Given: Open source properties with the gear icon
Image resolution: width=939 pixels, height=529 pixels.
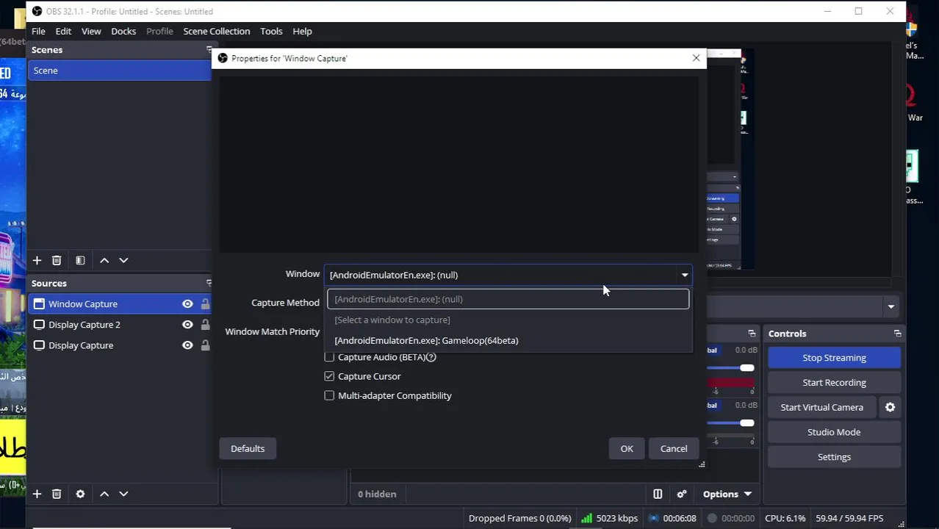Looking at the screenshot, I should pos(80,494).
